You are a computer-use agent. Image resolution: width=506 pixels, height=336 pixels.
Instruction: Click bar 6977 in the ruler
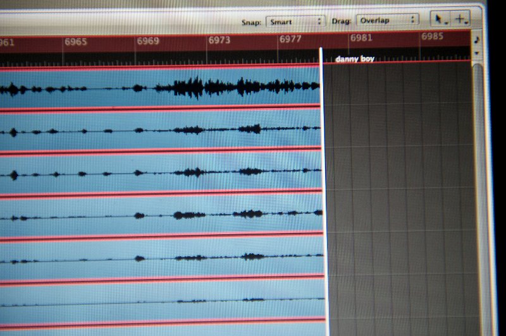click(290, 39)
